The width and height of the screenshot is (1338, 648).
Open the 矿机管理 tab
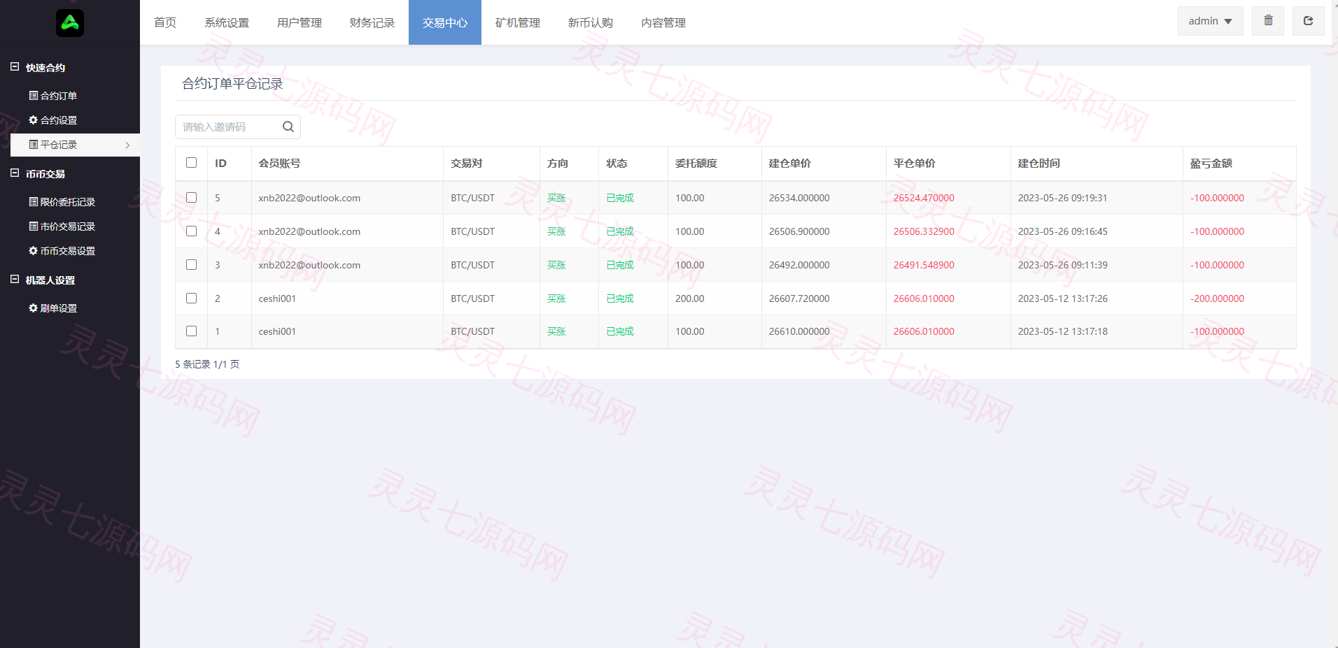pos(518,22)
